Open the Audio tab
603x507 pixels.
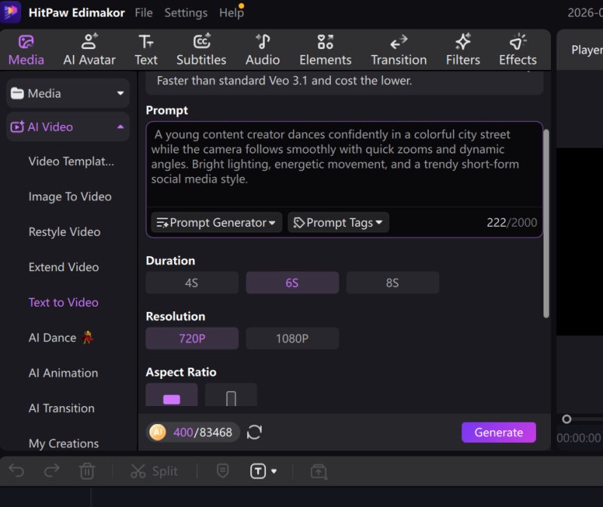coord(262,50)
